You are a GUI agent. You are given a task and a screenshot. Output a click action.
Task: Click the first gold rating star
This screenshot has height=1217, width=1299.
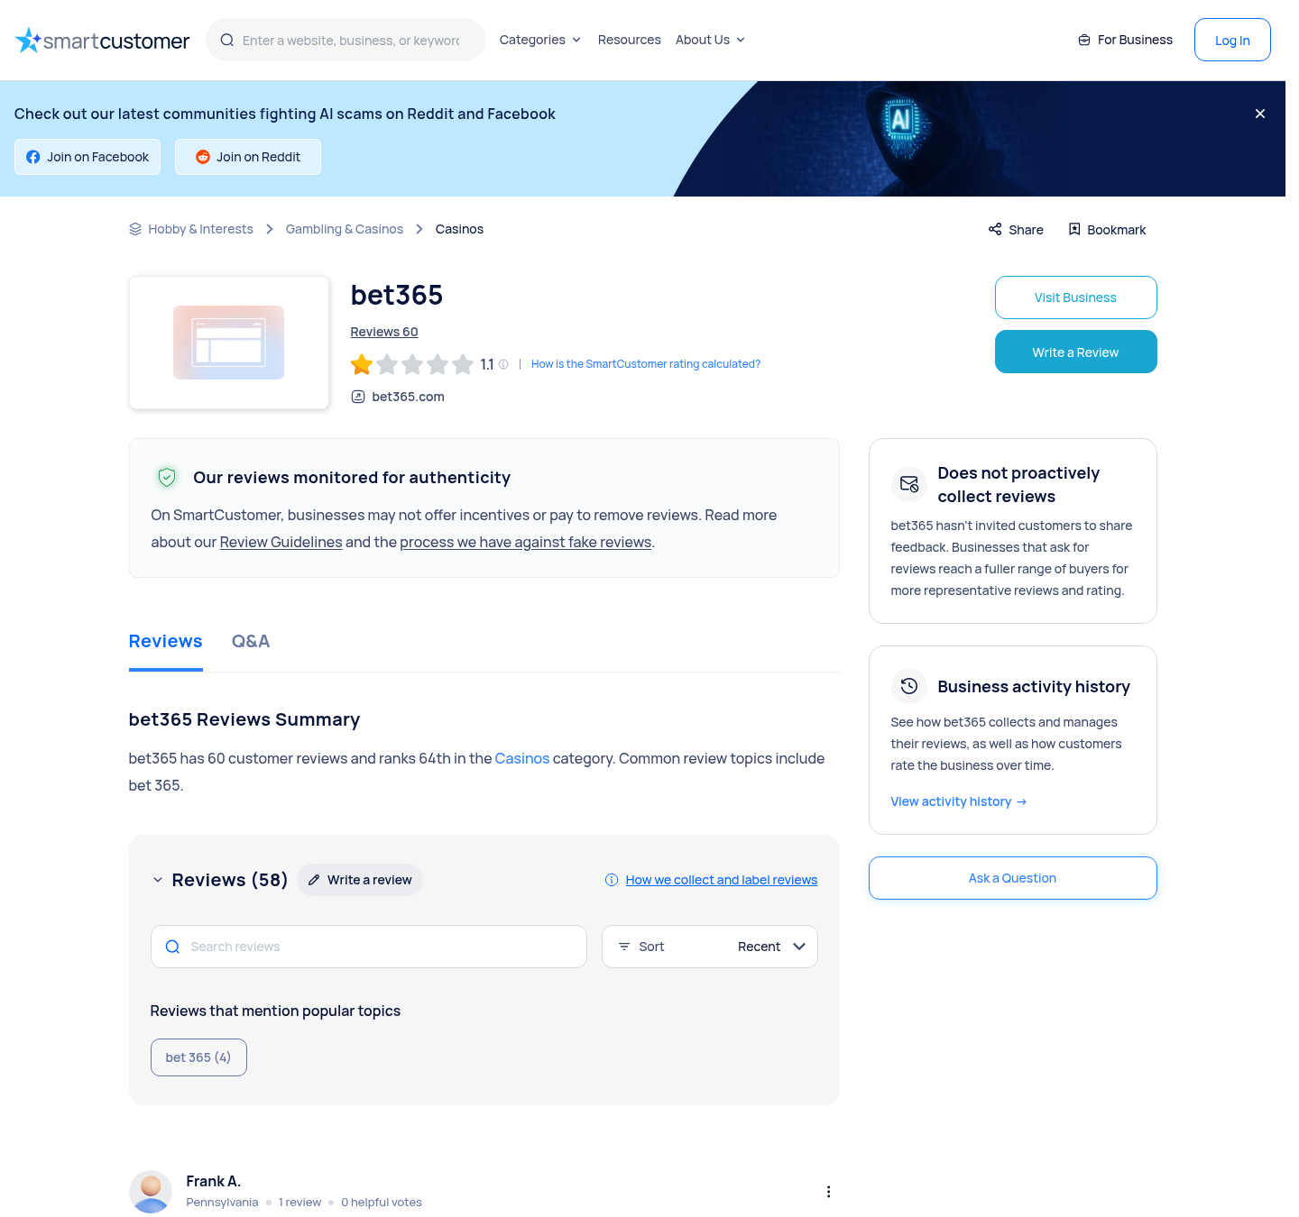click(362, 364)
